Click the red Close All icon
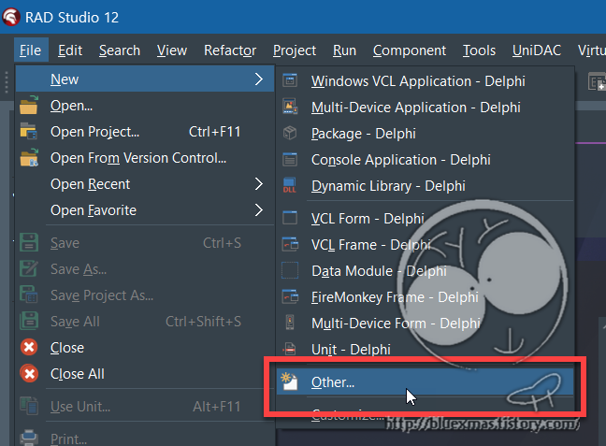Screen dimensions: 606x446 coord(29,374)
